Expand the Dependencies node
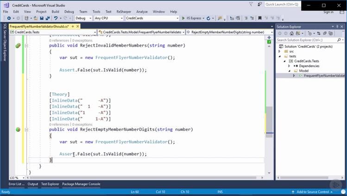The image size is (347, 196). [x=289, y=66]
